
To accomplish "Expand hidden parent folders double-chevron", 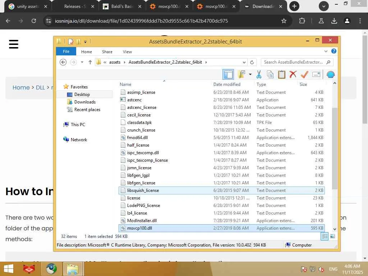I will (x=105, y=62).
